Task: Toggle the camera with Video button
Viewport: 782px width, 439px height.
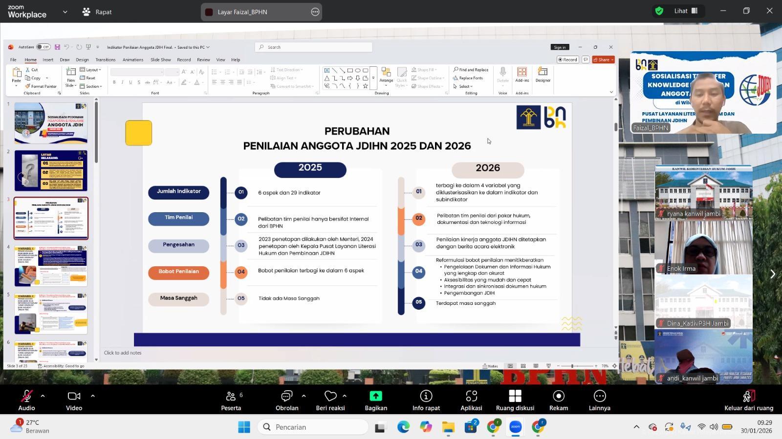Action: tap(74, 400)
